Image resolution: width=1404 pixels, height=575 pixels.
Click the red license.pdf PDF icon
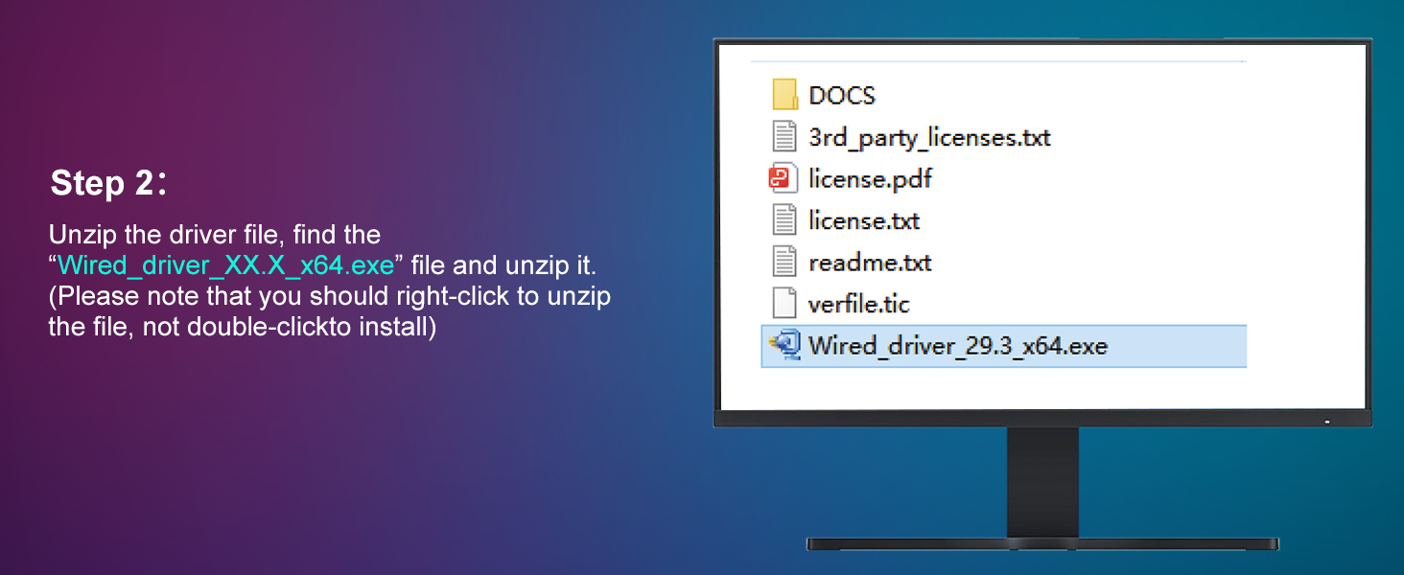pyautogui.click(x=784, y=178)
